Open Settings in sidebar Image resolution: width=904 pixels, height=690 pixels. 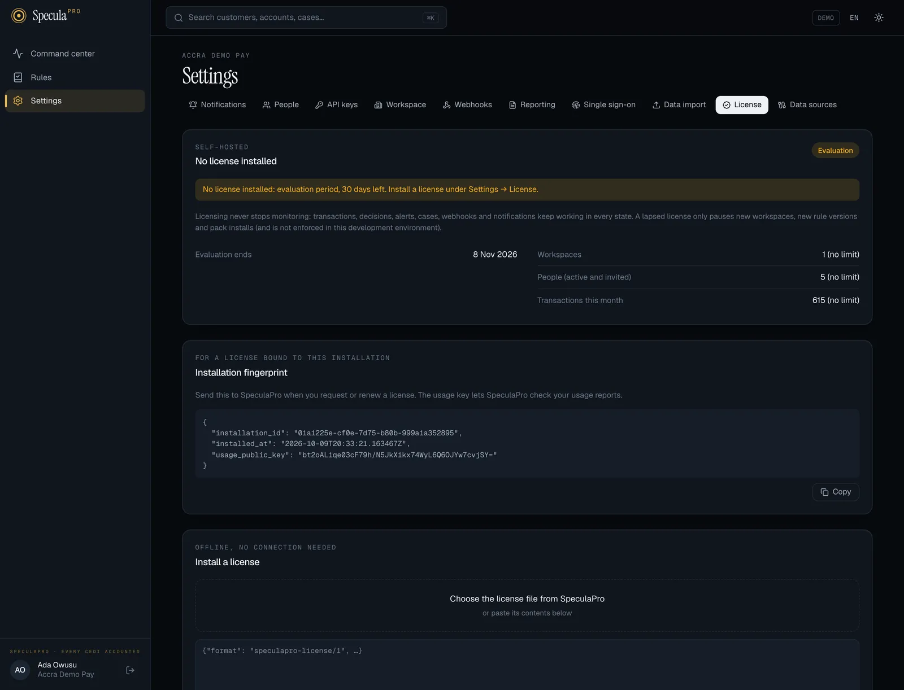tap(75, 101)
